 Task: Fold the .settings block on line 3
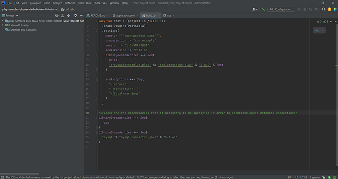click(97, 31)
